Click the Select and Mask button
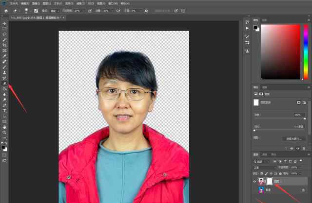 tap(293, 139)
